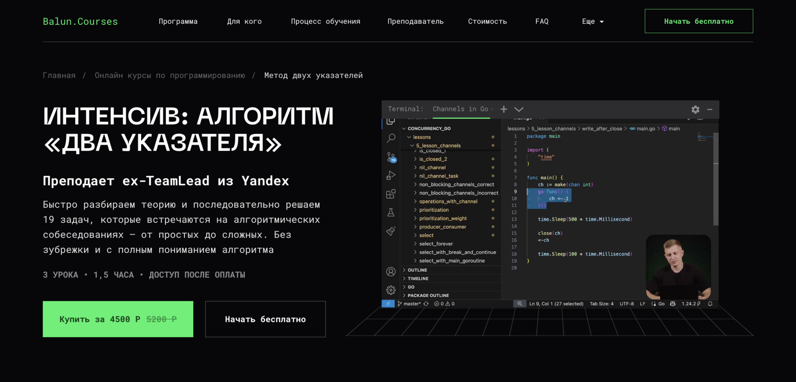
Task: Expand the producer_consumer folder
Action: [x=442, y=227]
